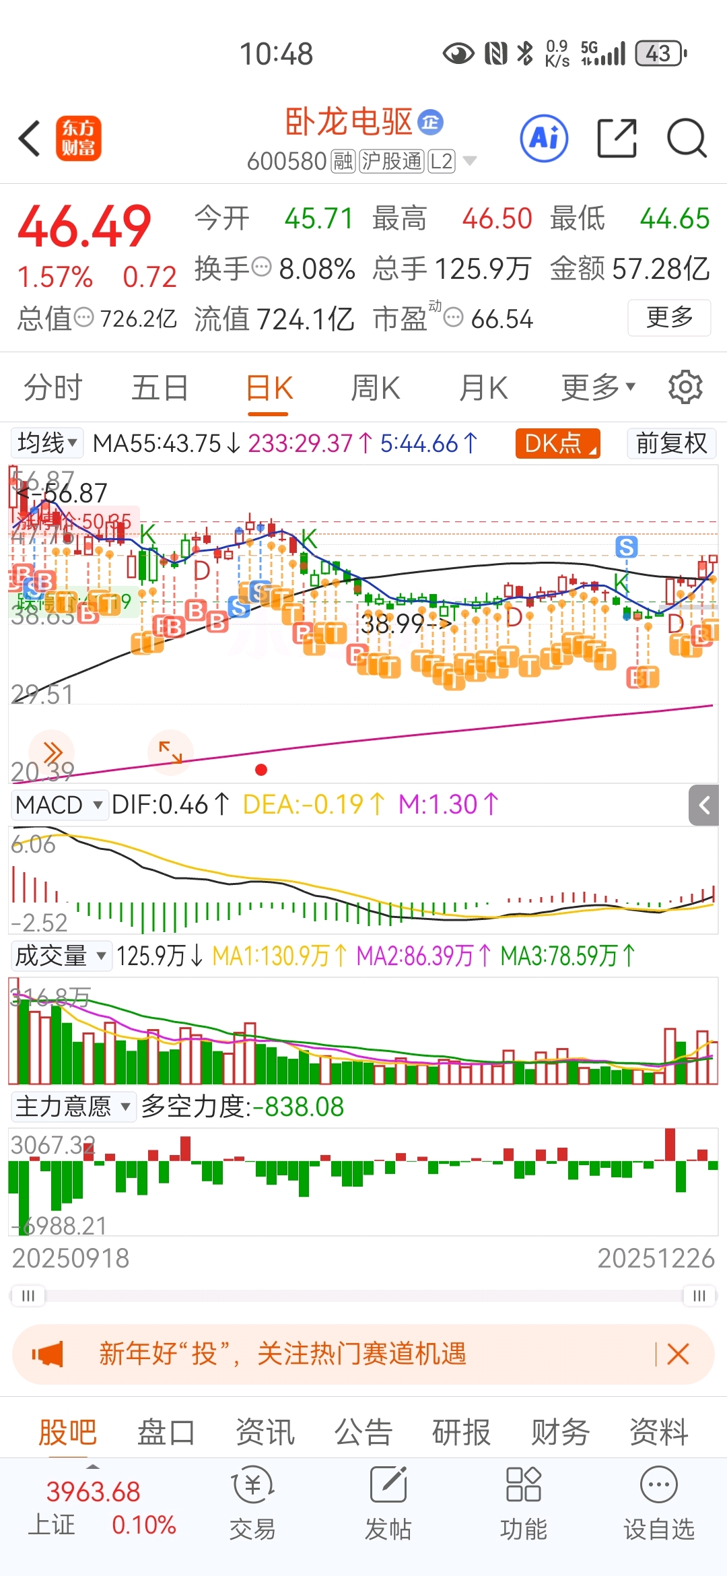This screenshot has height=1576, width=727.
Task: Tap the info icon next to 换手
Action: 261,267
